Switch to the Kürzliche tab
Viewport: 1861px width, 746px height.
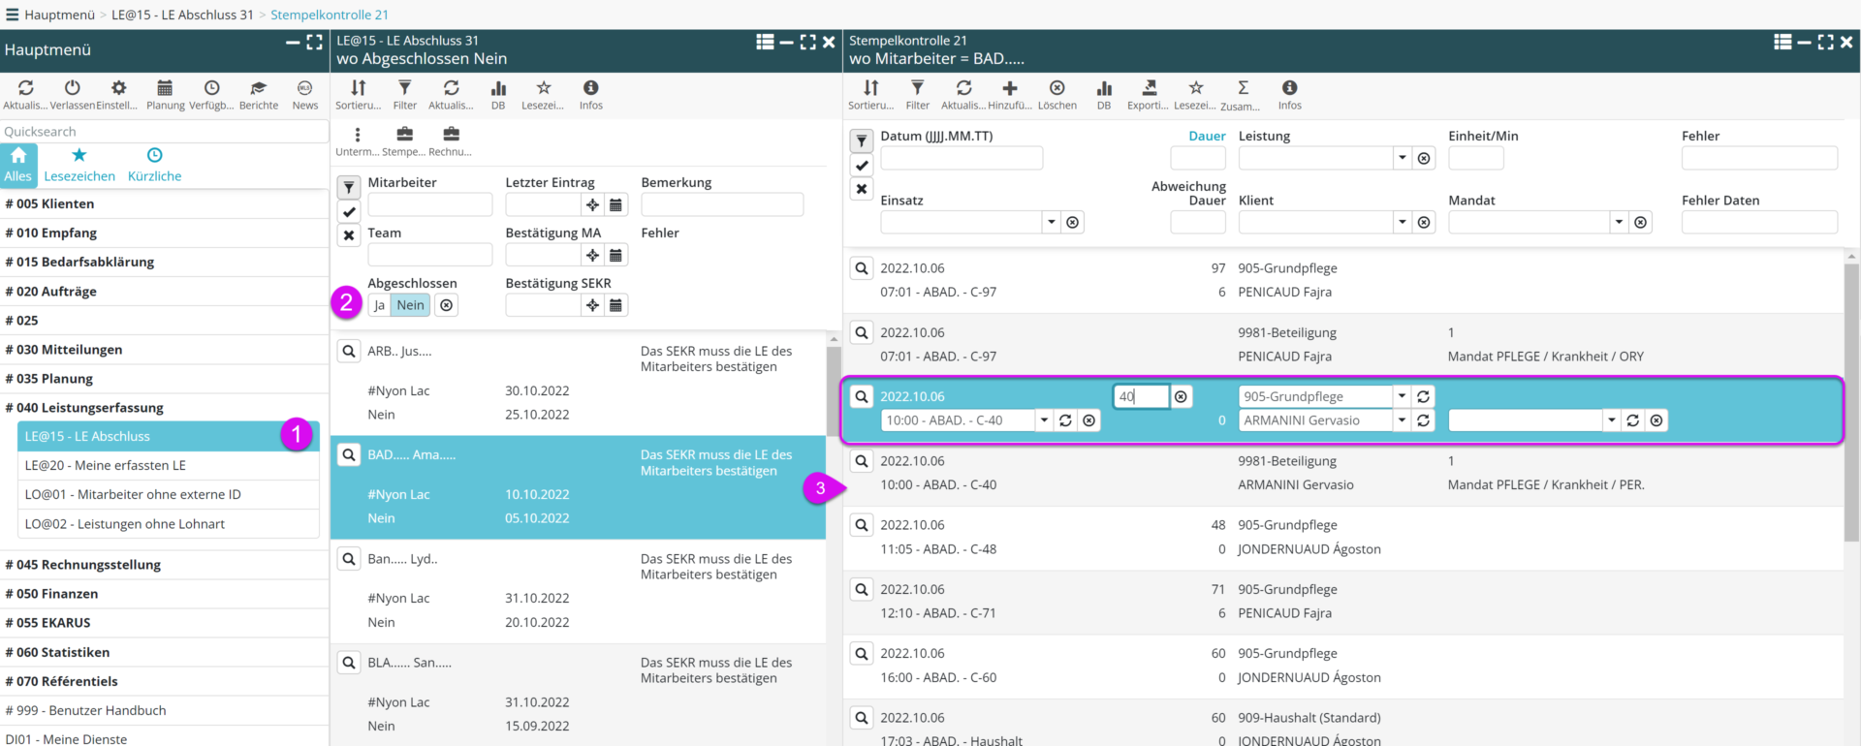154,164
